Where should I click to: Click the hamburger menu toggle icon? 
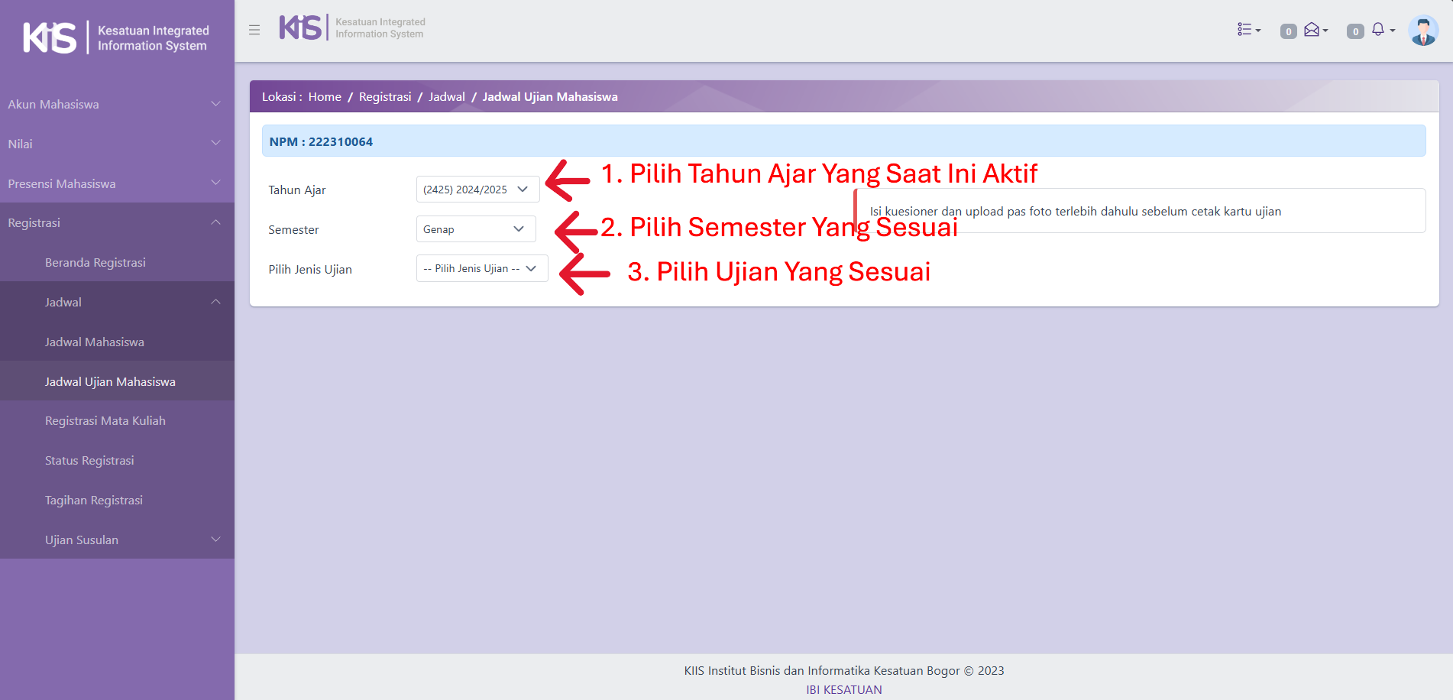pos(254,31)
